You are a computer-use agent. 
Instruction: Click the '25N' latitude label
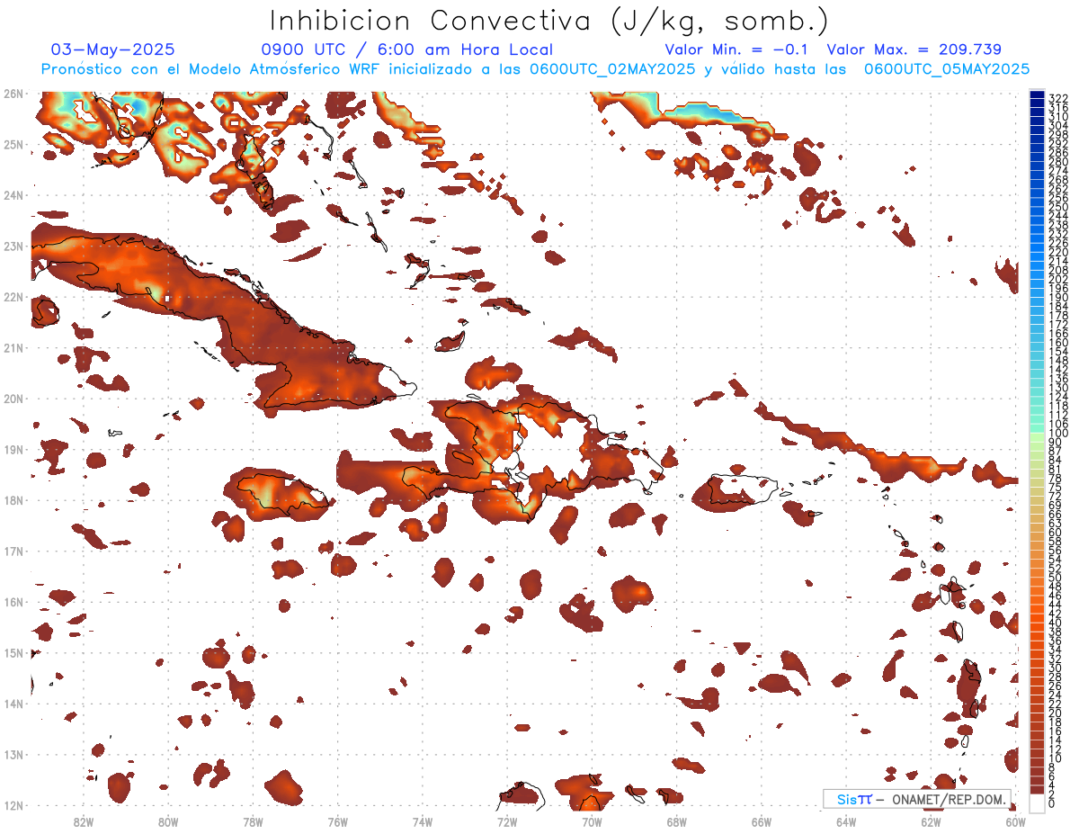(x=13, y=144)
